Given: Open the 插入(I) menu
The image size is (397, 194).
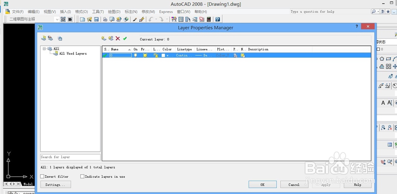Looking at the screenshot, I should point(66,12).
